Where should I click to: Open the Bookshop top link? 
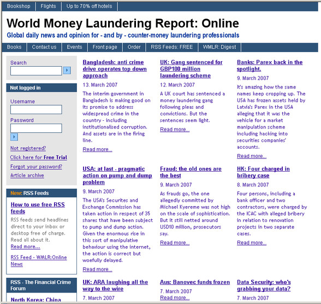click(x=19, y=7)
